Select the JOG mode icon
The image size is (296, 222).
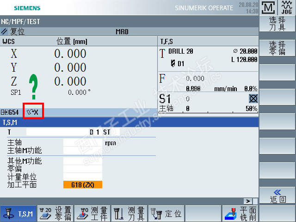pos(287,7)
